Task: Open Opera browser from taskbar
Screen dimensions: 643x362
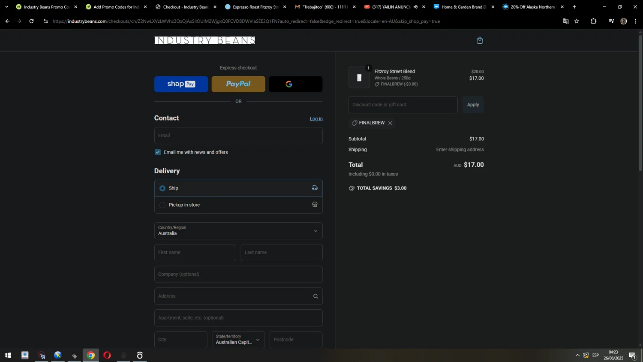Action: point(107,355)
